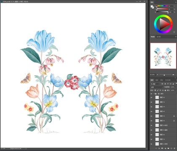Open the blend mode dropdown
Viewport: 177px width, 151px height.
click(x=156, y=87)
